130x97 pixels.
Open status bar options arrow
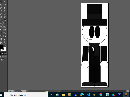coord(60,91)
